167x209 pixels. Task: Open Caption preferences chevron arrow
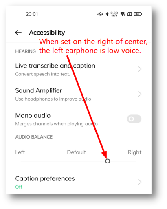click(140, 182)
